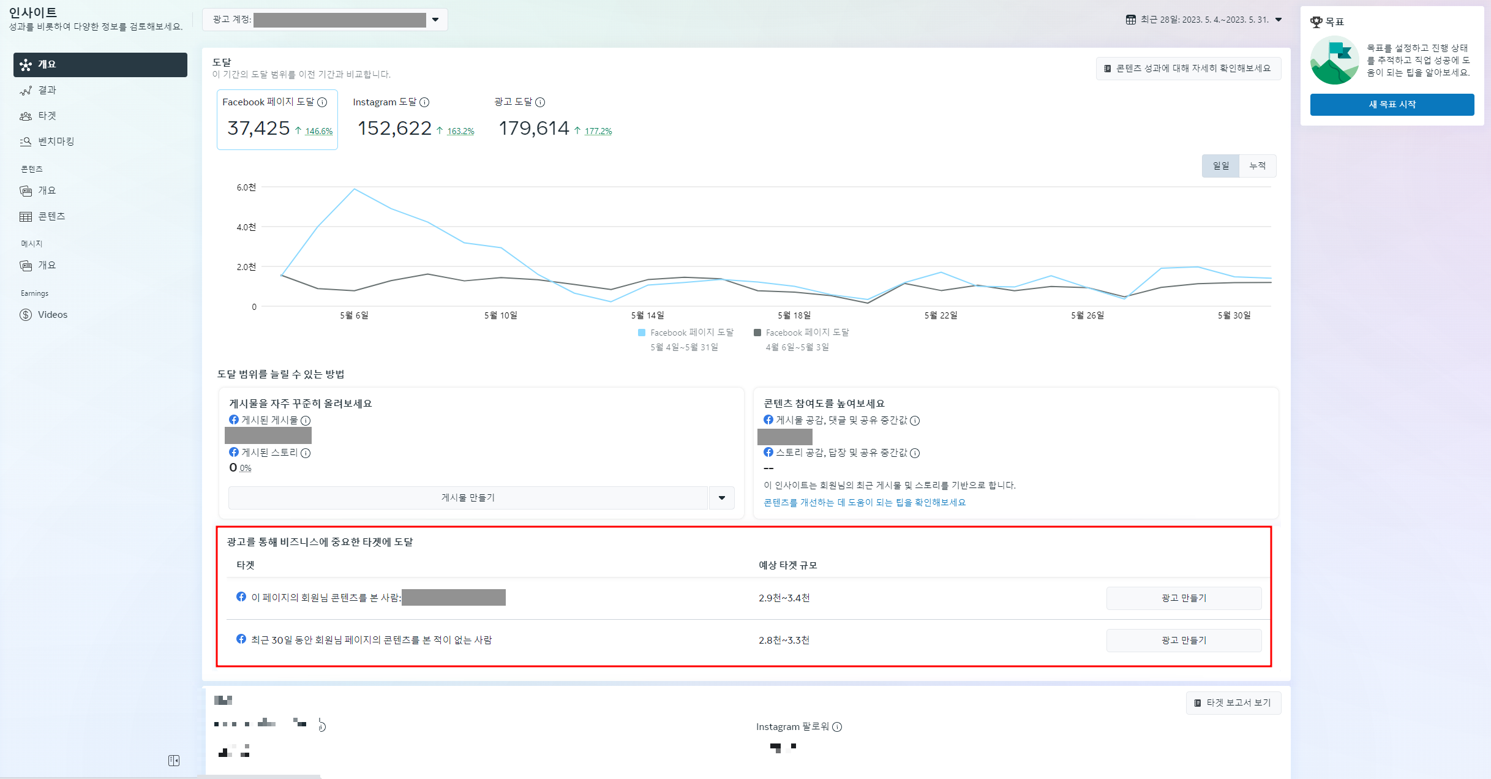Click the info icon beside 게시된 스토리
Image resolution: width=1491 pixels, height=779 pixels.
pos(306,453)
